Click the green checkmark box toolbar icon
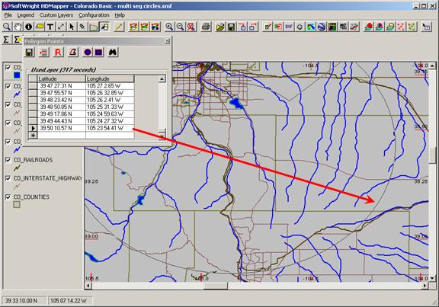The width and height of the screenshot is (439, 307). 268,27
